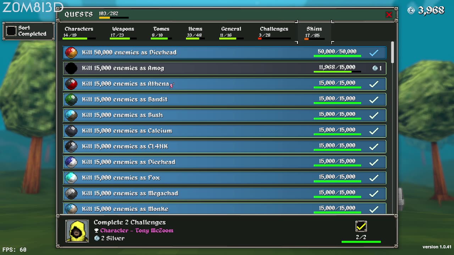This screenshot has width=454, height=255.
Task: Click the green orb on the Bandit quest
Action: pyautogui.click(x=71, y=100)
